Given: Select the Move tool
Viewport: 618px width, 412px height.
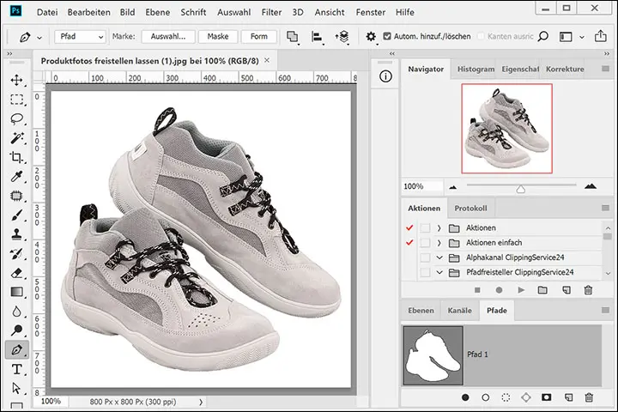Looking at the screenshot, I should [x=16, y=80].
